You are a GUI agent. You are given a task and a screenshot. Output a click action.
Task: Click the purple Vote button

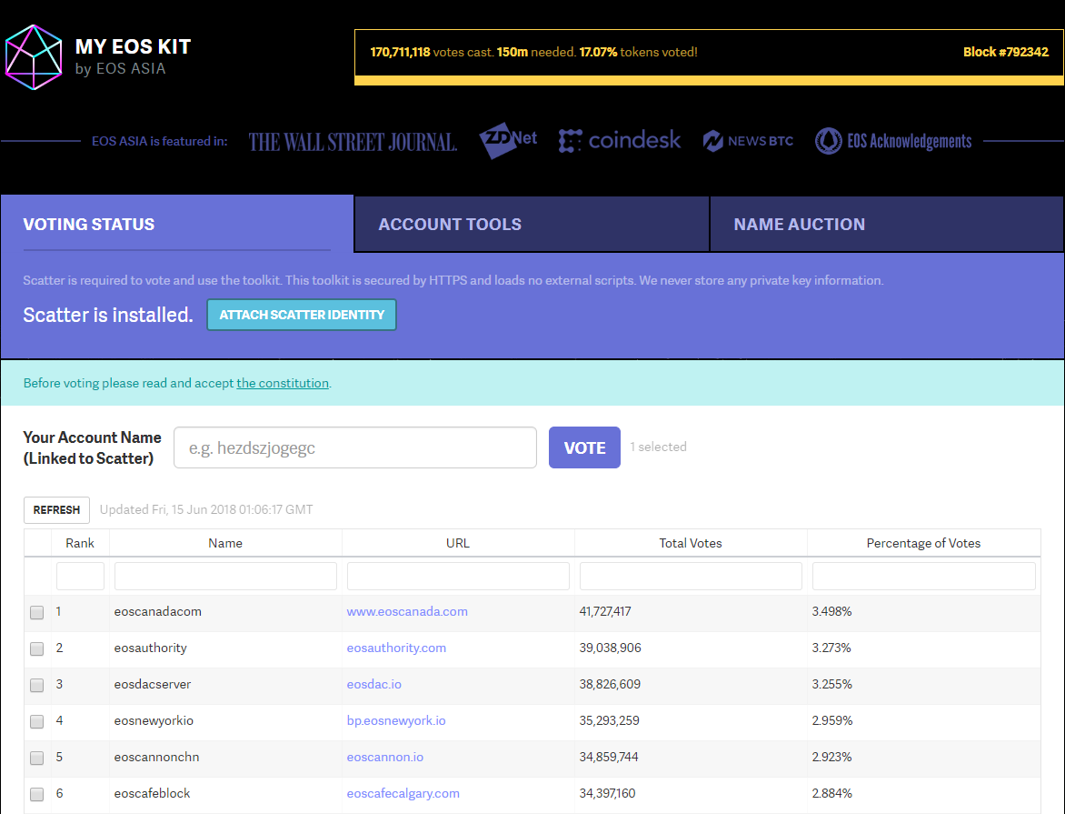(x=584, y=447)
